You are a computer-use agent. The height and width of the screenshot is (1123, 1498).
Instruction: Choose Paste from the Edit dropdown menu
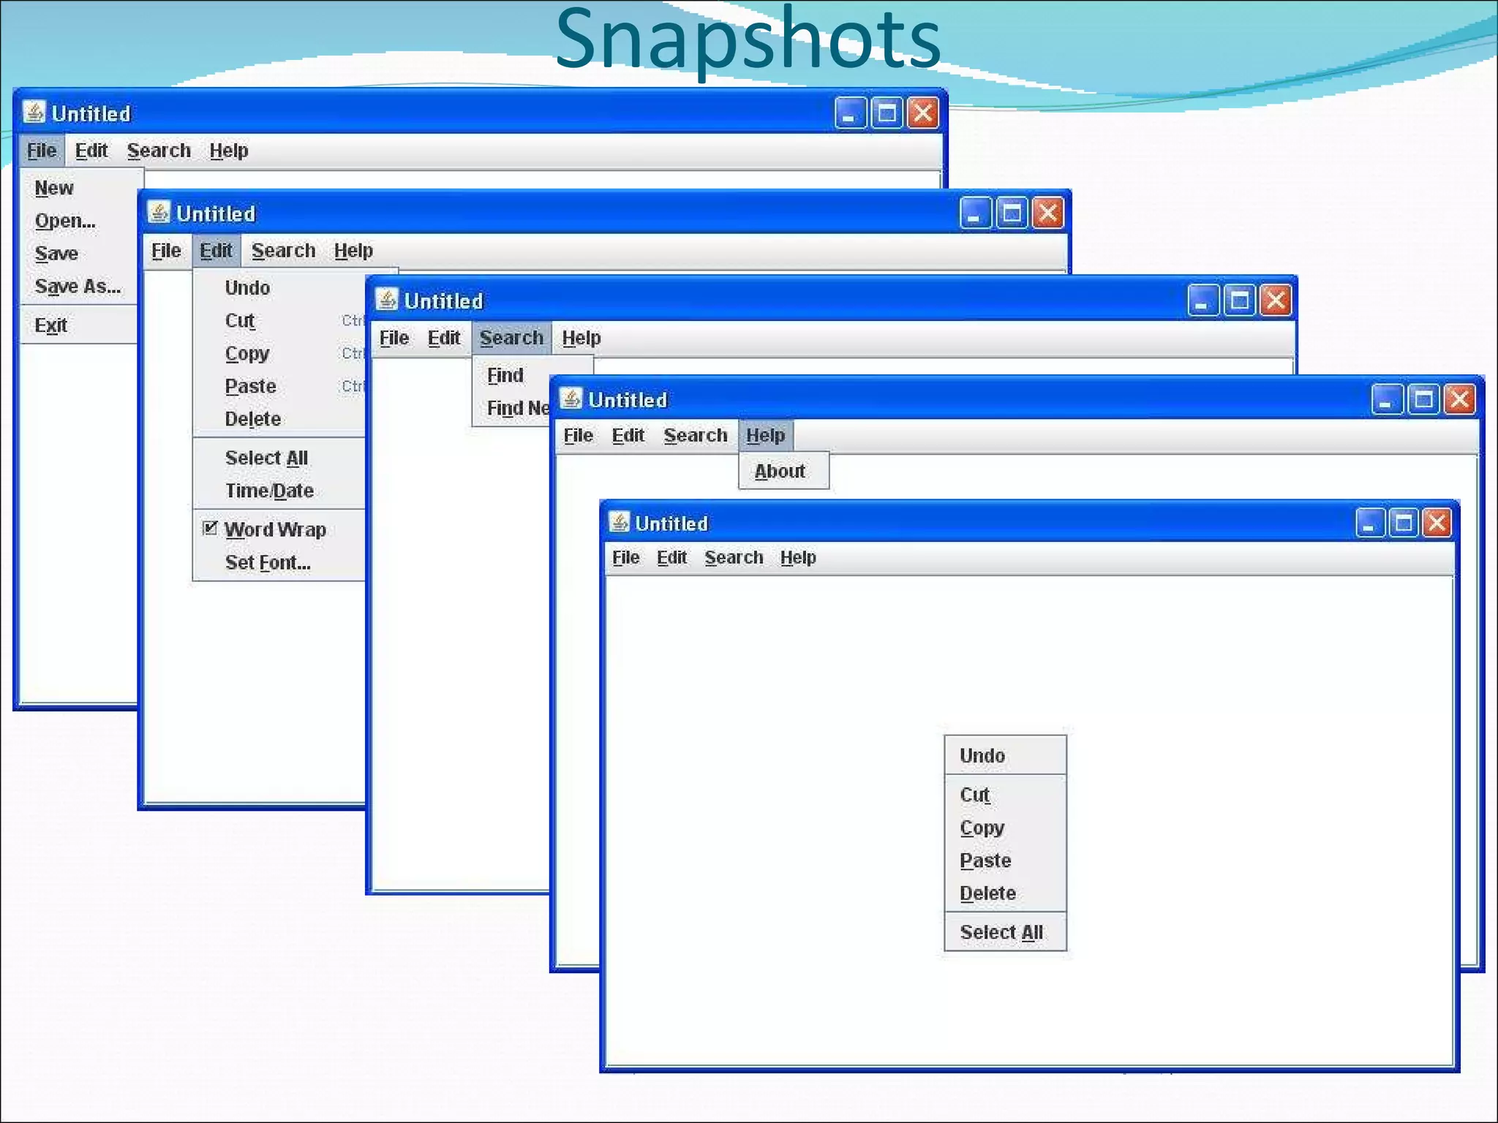click(x=280, y=386)
